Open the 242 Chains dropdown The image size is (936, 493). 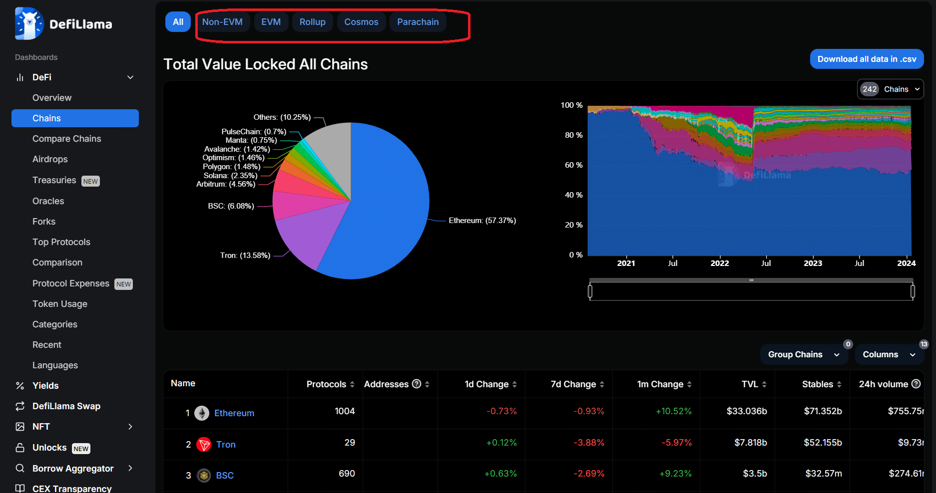[x=890, y=89]
